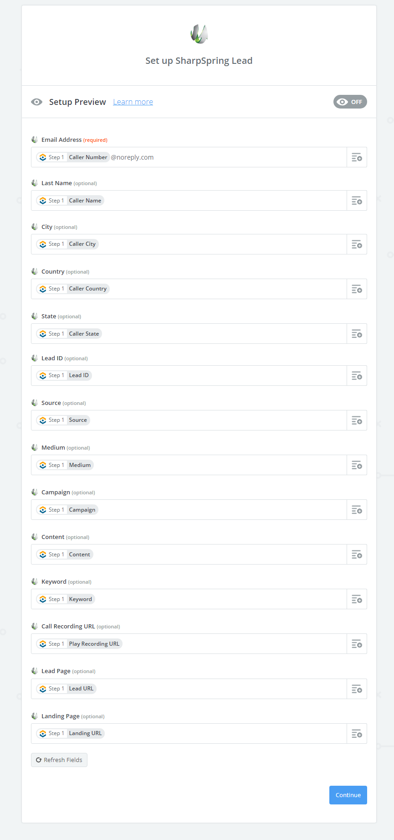Toggle the Setup Preview OFF switch

[x=350, y=102]
